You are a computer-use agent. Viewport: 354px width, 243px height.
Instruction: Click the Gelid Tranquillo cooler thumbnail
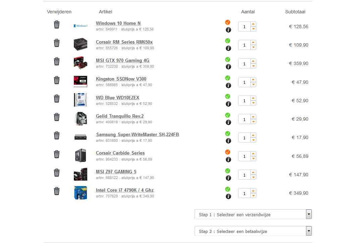(81, 118)
